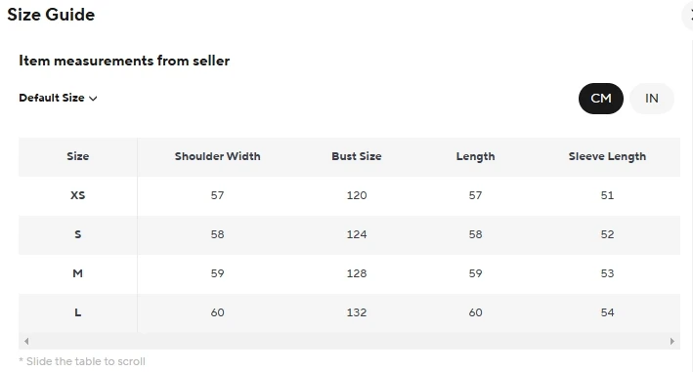Click the Sleeve Length column header
The height and width of the screenshot is (372, 693).
click(x=607, y=157)
